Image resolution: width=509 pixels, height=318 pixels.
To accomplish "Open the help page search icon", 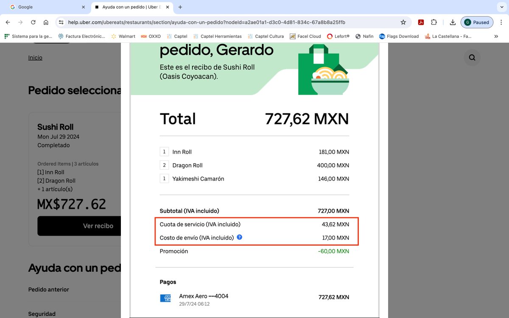I will coord(472,58).
